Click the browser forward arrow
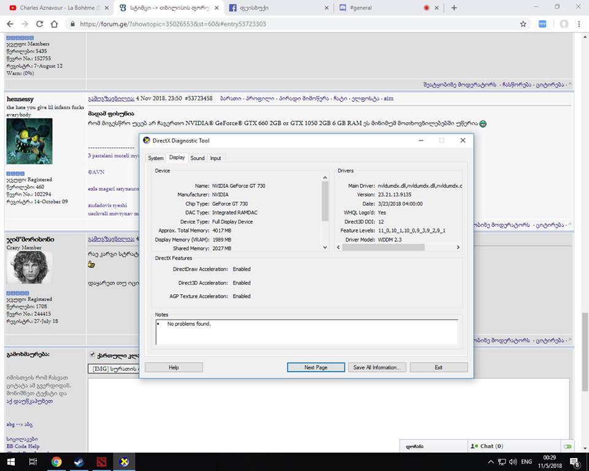 [x=25, y=24]
